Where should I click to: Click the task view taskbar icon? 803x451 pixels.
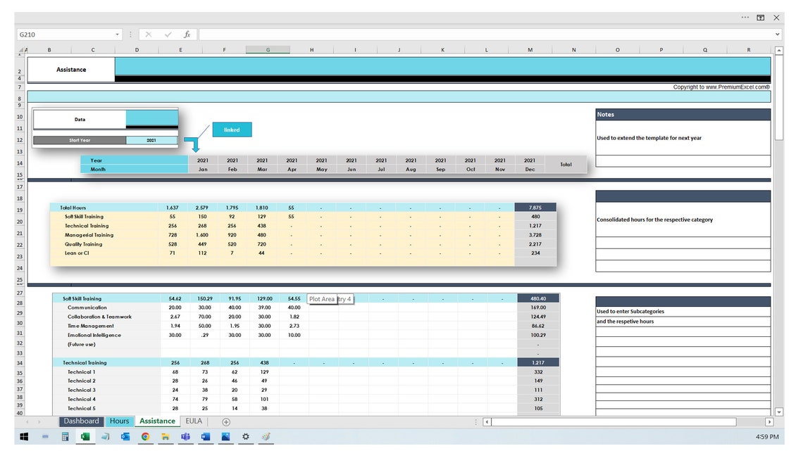[45, 437]
